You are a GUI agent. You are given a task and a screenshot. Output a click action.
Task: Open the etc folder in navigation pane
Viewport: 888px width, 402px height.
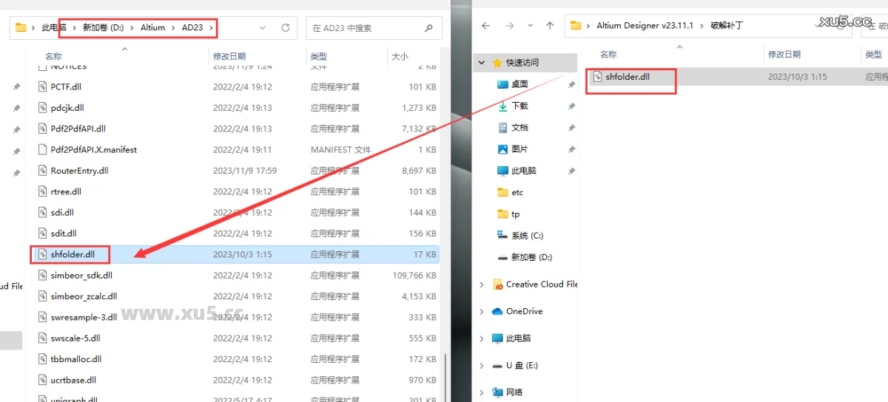[517, 192]
